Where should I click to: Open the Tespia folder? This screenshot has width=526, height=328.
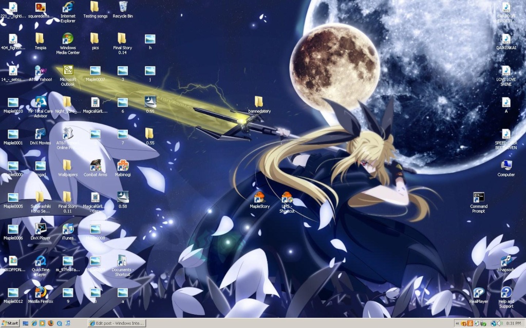click(40, 42)
